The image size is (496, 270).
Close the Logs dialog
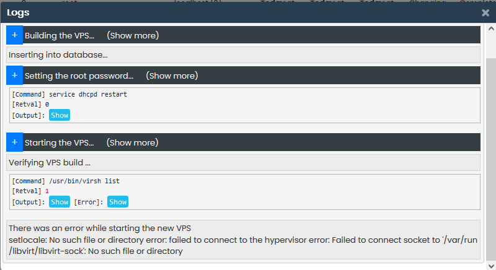click(485, 12)
